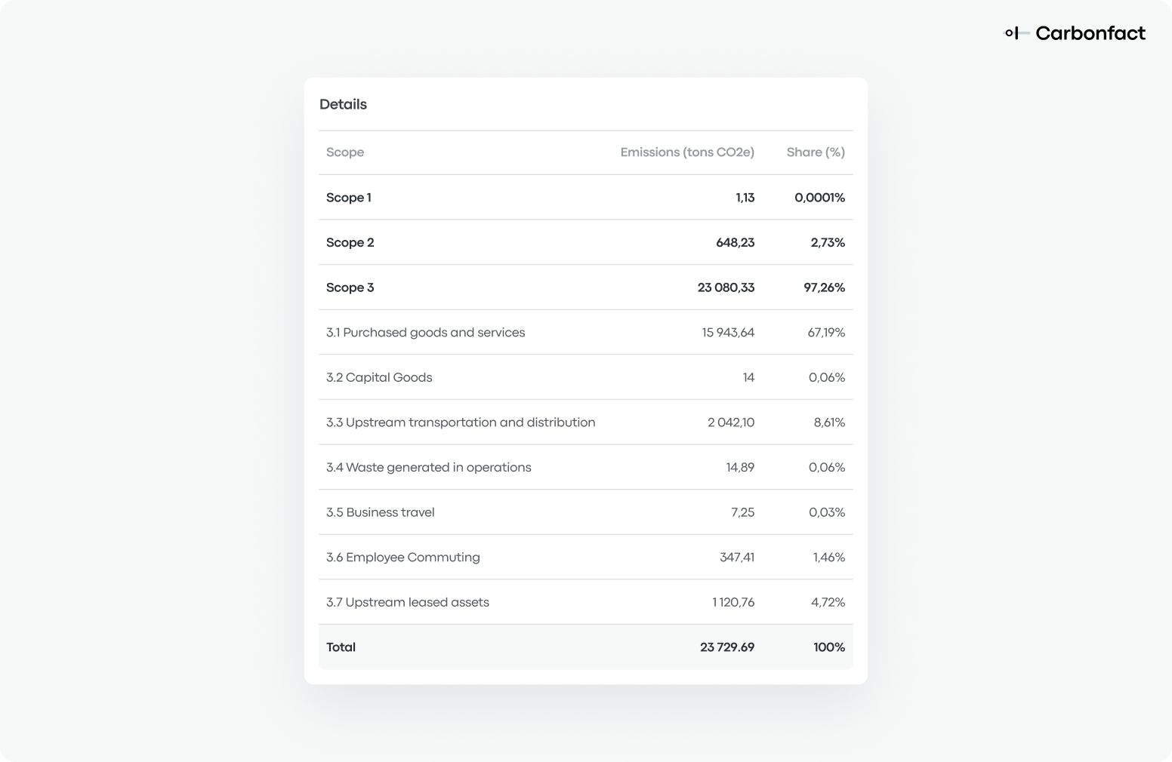Click the Carbonfact logo icon
This screenshot has height=762, width=1172.
click(x=1016, y=32)
